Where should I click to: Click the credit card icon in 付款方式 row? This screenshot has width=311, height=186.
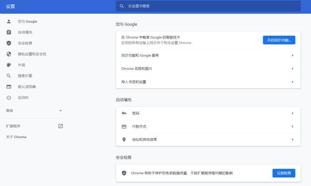click(124, 126)
